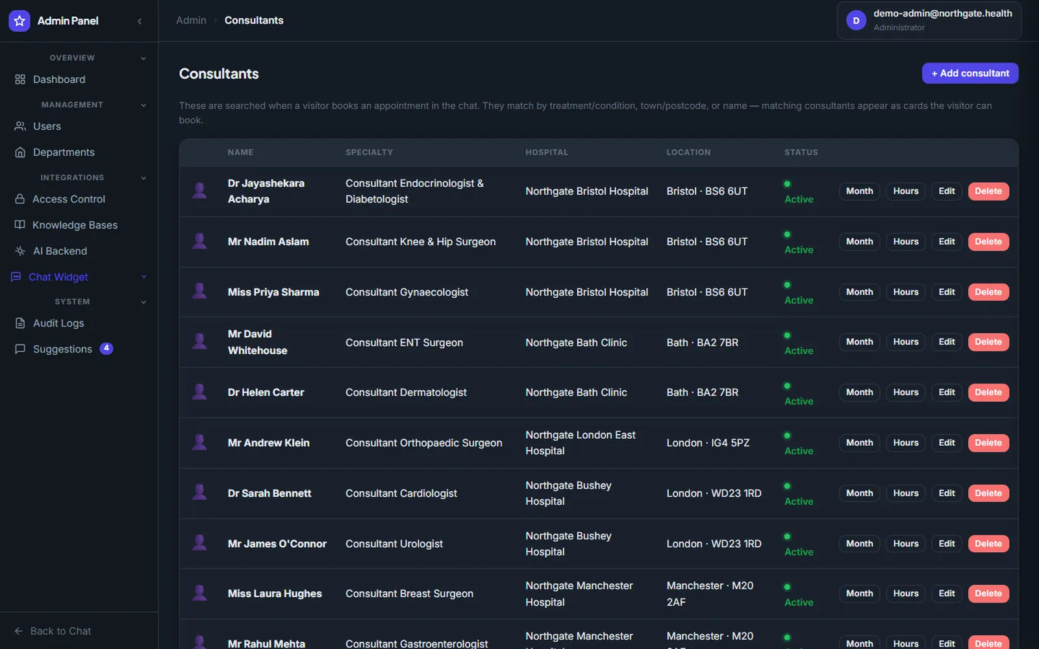Click Back to Chat arrow link
Image resolution: width=1039 pixels, height=649 pixels.
[53, 631]
